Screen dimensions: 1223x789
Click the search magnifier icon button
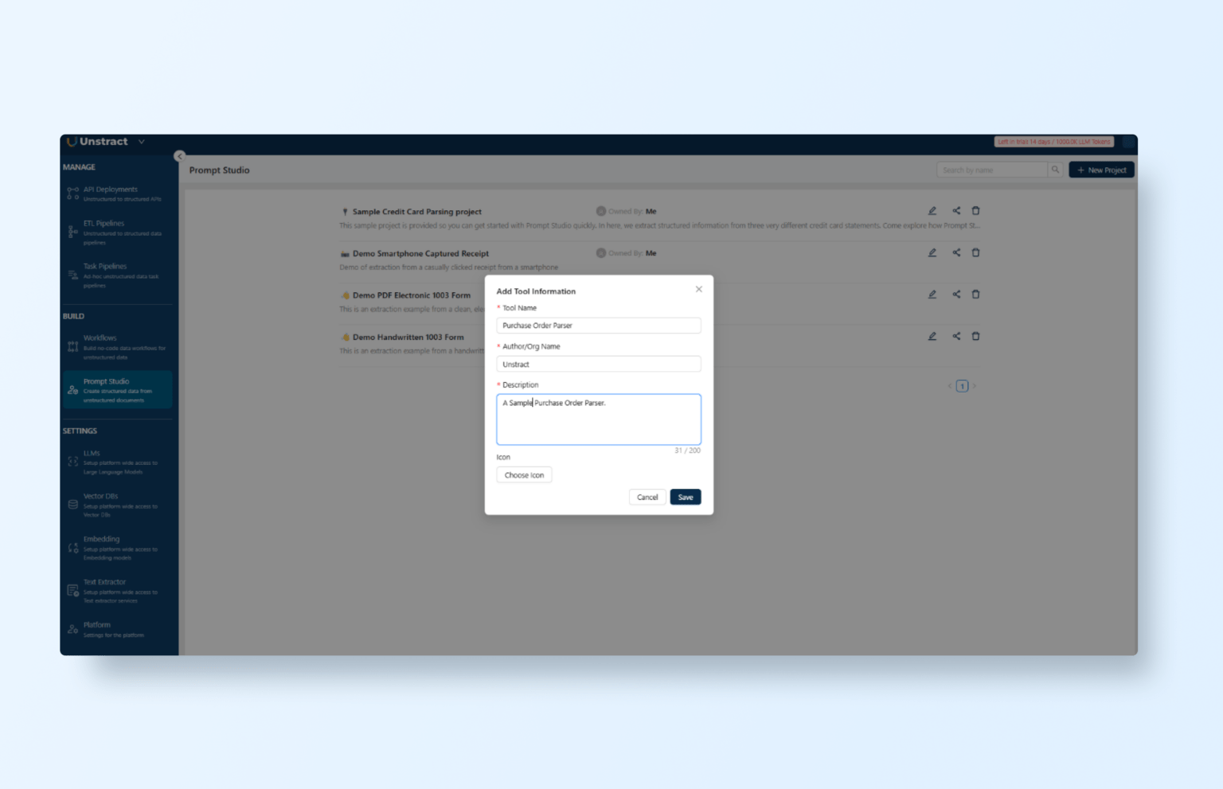[1056, 170]
